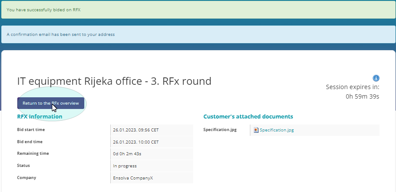Click the green successful bid notification banner
This screenshot has width=396, height=192.
pos(198,10)
